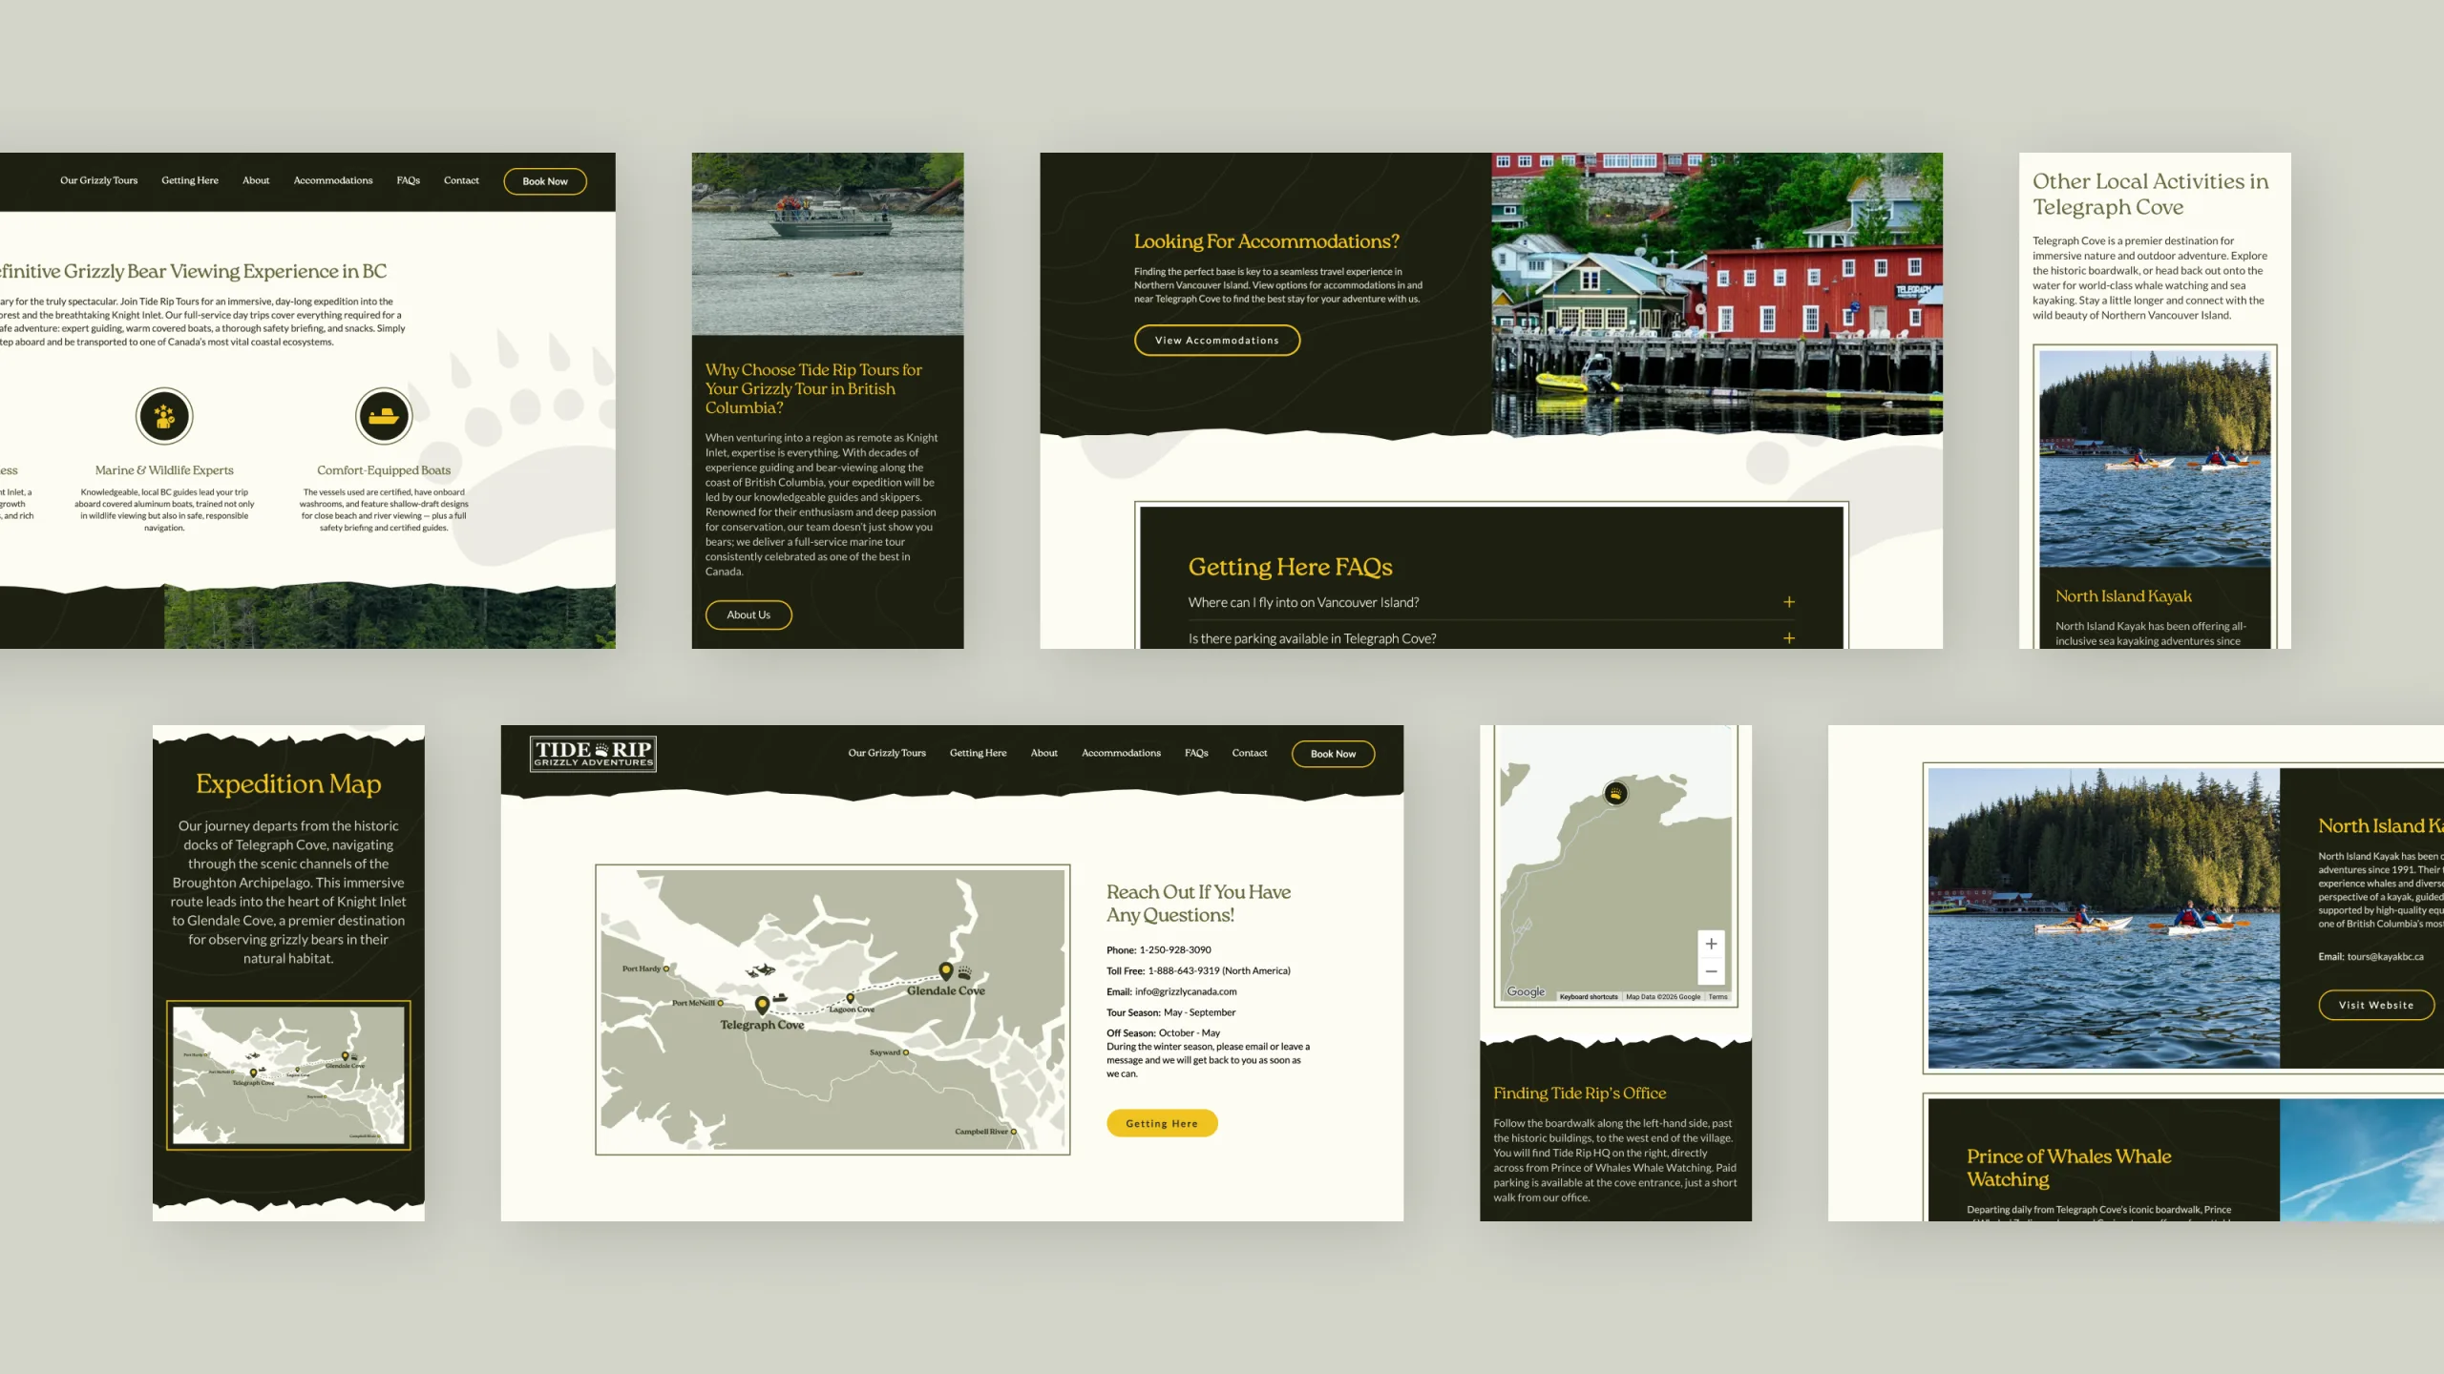Click the bear paw icon beside Glendale Cove pin
The width and height of the screenshot is (2444, 1374).
coord(964,973)
